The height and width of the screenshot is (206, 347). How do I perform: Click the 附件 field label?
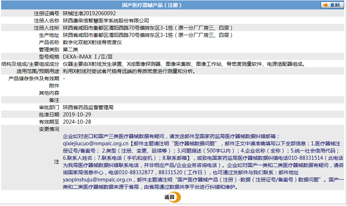pyautogui.click(x=54, y=86)
